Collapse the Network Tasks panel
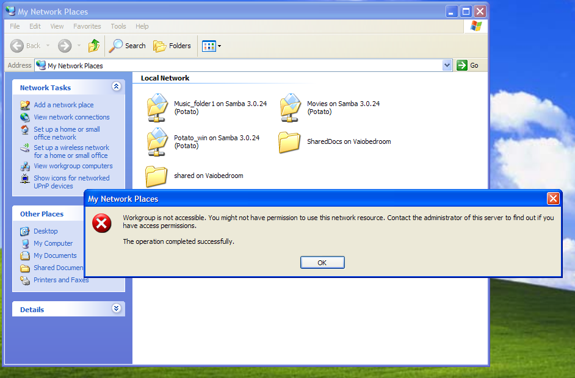575x378 pixels. pyautogui.click(x=116, y=87)
